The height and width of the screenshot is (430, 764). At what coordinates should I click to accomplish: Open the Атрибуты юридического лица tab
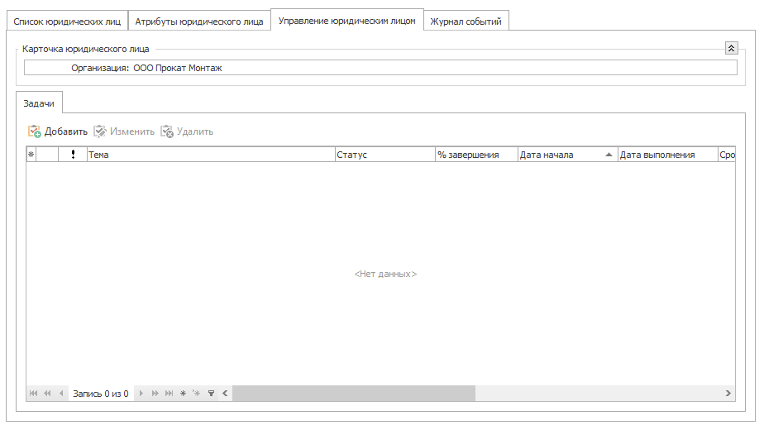point(198,21)
